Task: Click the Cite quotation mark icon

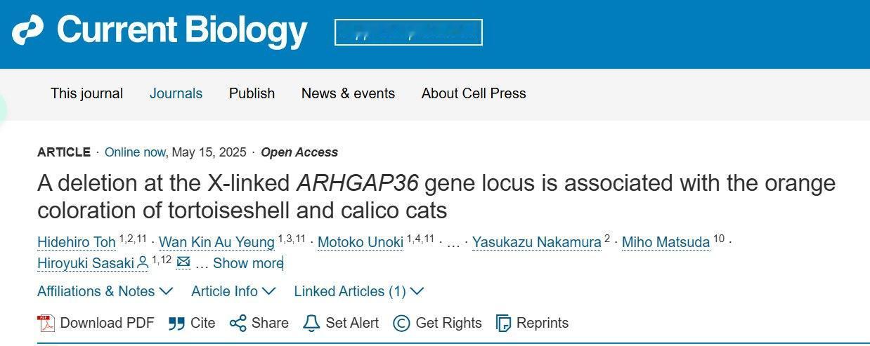Action: pos(176,323)
